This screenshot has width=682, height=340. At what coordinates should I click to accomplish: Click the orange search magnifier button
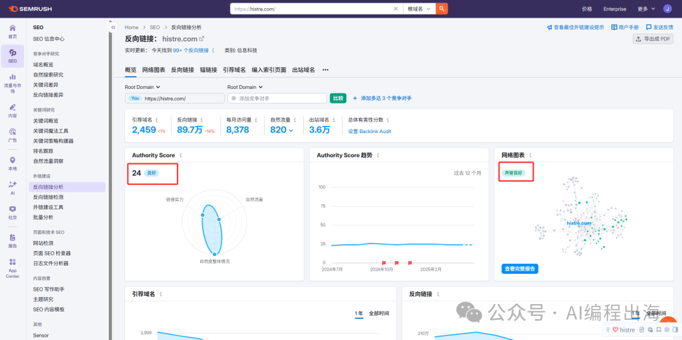tap(442, 9)
